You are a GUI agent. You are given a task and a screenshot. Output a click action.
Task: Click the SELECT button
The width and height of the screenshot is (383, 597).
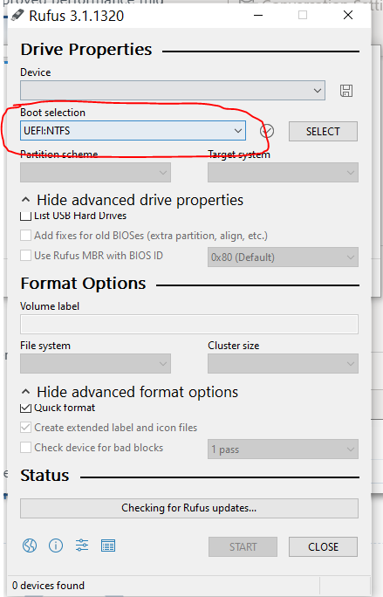[323, 131]
